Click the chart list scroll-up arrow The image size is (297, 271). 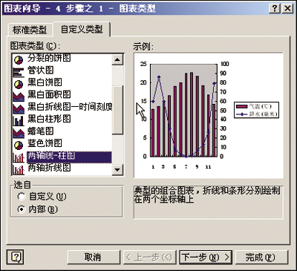pos(117,59)
